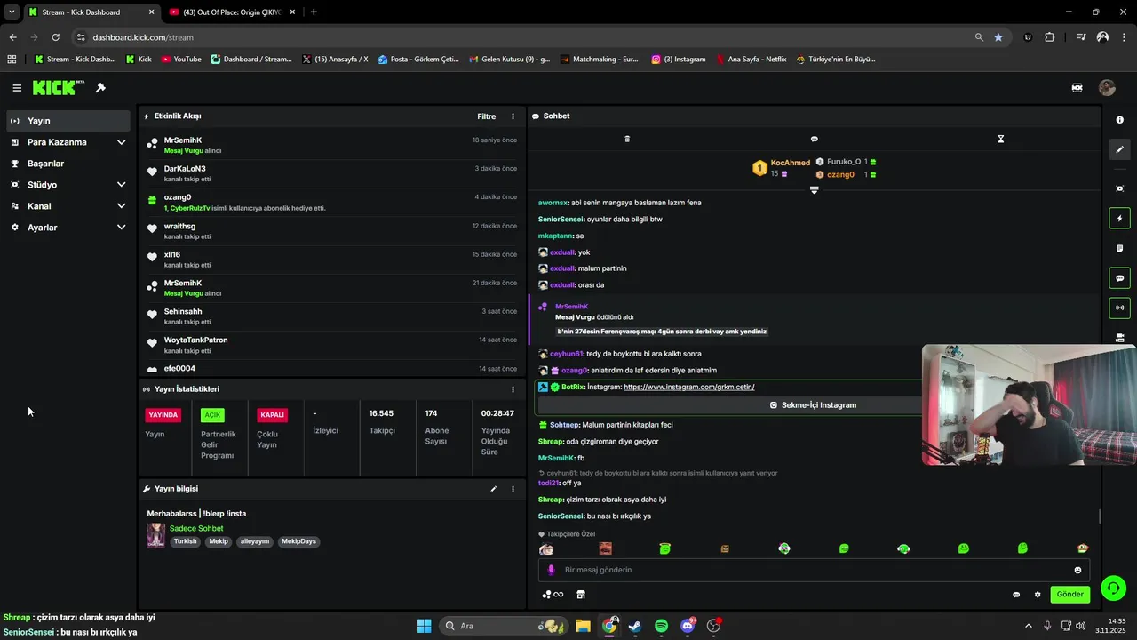
Task: Click the MrSemihK event from 18 seconds ago
Action: click(331, 145)
